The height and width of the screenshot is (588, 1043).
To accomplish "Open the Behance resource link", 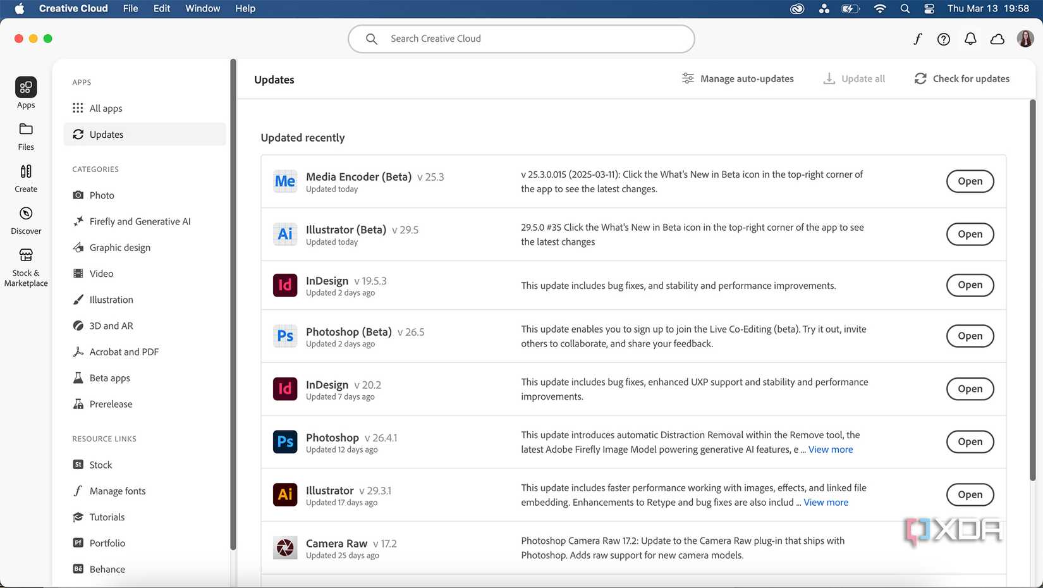I will pos(145,569).
